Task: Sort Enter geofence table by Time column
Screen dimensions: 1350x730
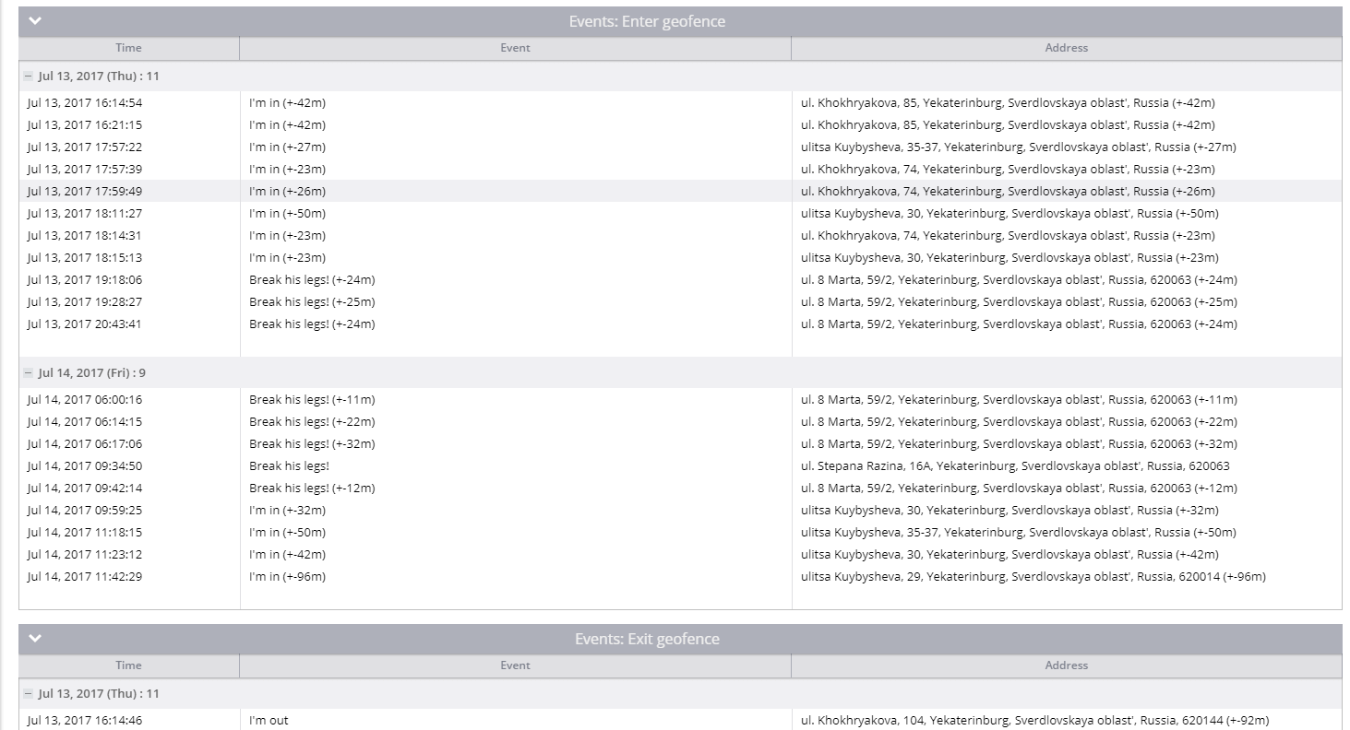Action: [x=128, y=48]
